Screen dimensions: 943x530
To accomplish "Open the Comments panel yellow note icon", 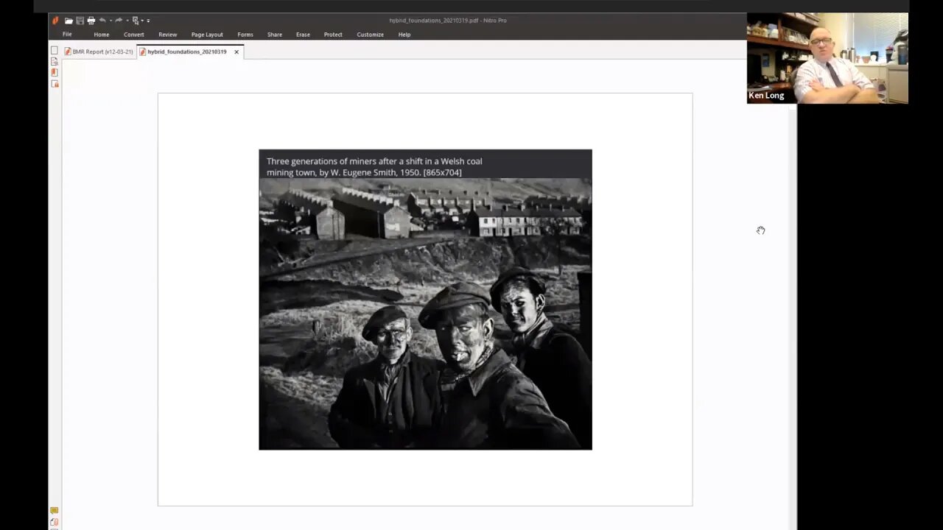I will (55, 510).
